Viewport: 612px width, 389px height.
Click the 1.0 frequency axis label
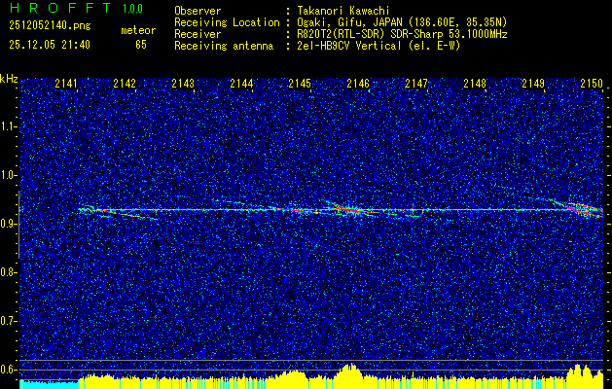[x=8, y=175]
